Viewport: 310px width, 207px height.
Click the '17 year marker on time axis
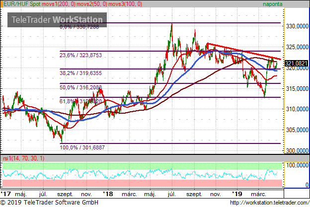pos(6,194)
